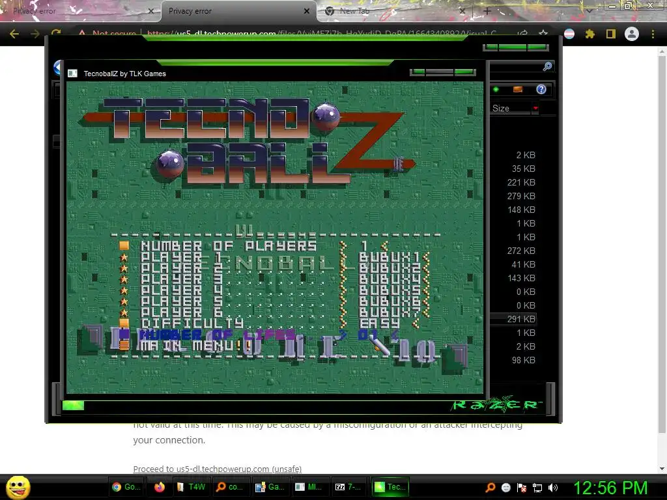667x500 pixels.
Task: Click the orange folder icon in explorer toolbar
Action: point(518,89)
